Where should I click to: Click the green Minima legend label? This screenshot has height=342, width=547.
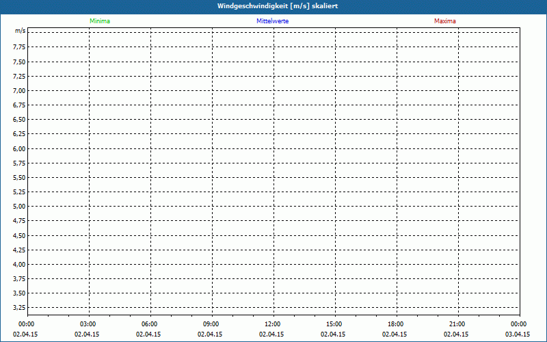click(x=100, y=21)
